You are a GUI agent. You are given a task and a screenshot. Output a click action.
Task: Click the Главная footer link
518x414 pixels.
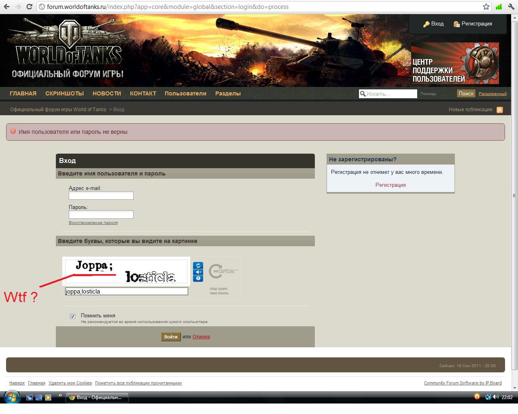36,383
